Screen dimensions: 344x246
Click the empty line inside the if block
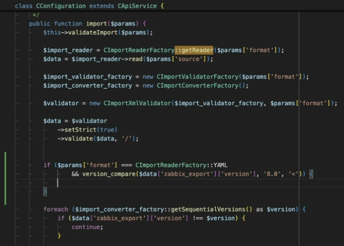click(144, 183)
